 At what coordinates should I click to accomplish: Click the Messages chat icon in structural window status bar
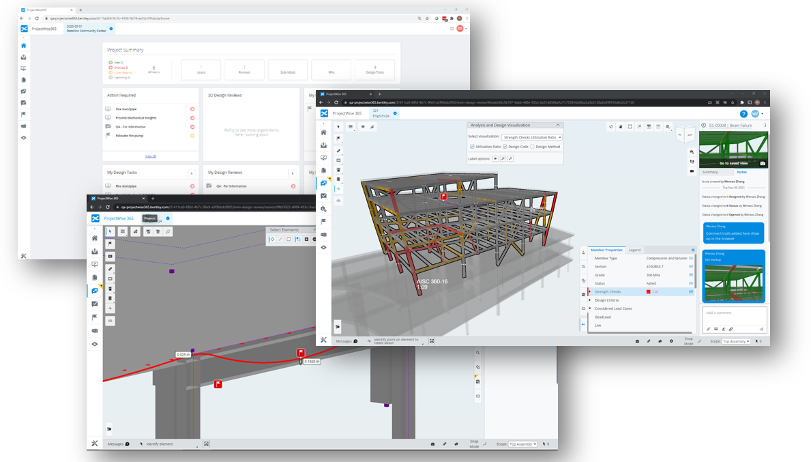(355, 341)
